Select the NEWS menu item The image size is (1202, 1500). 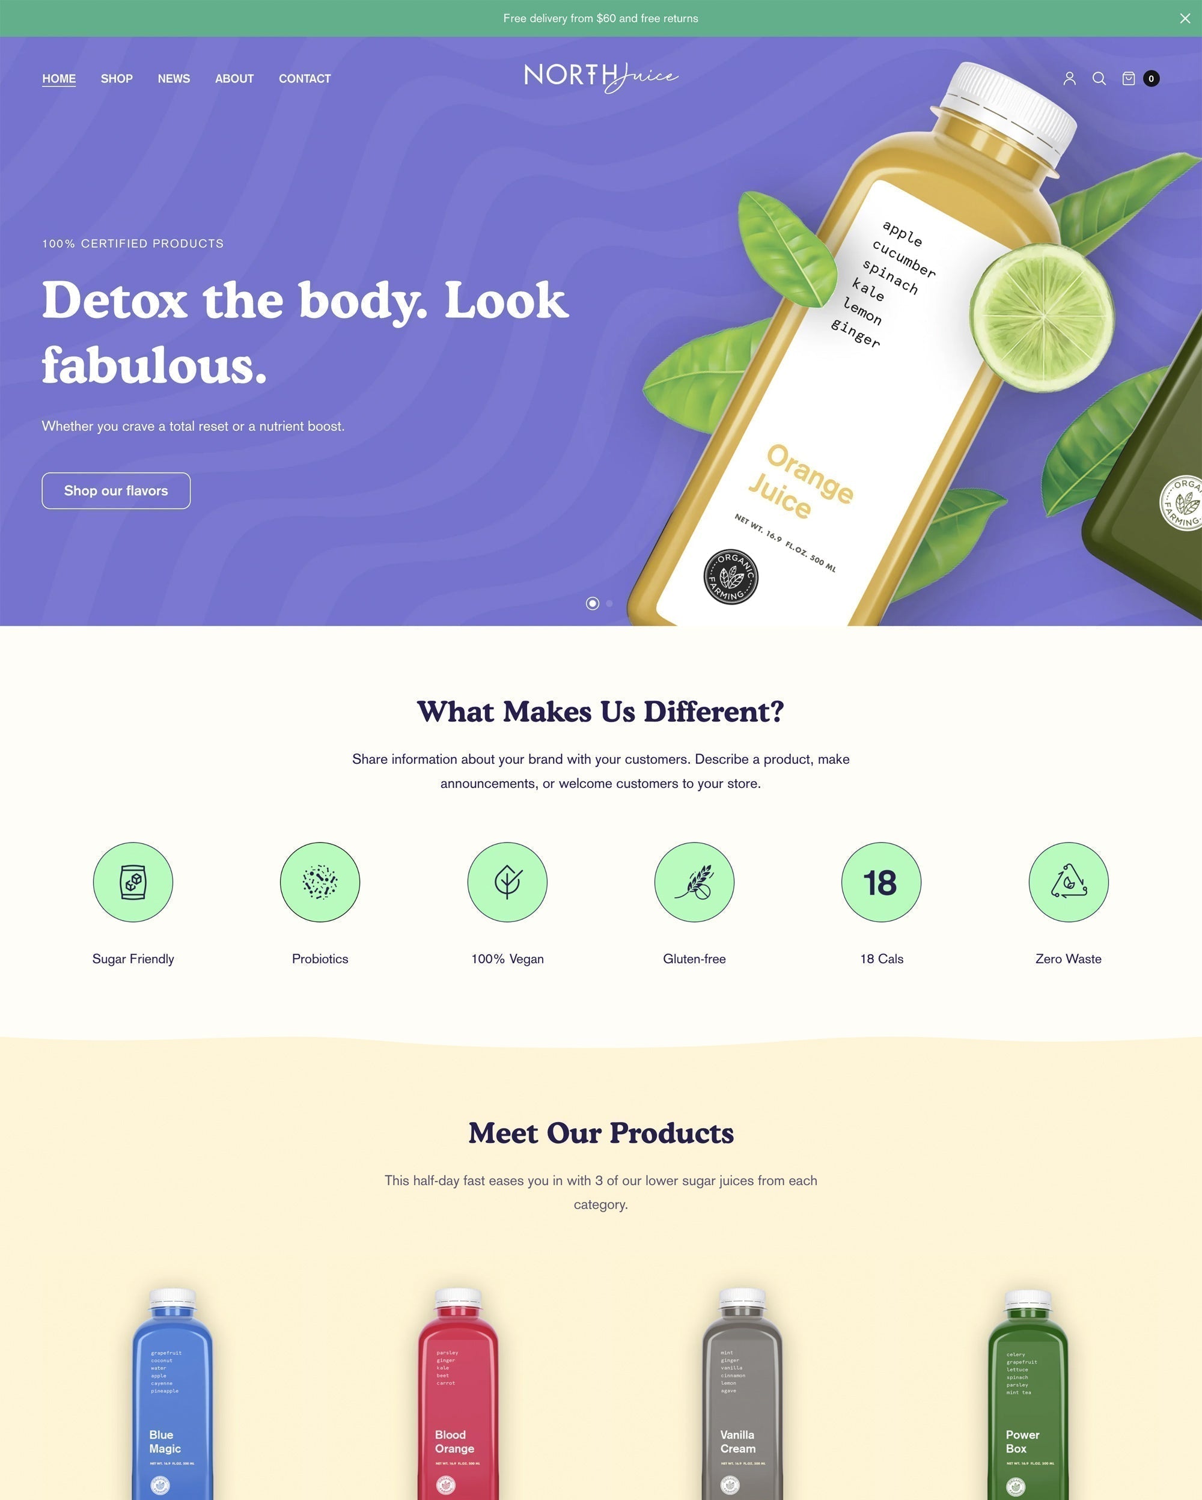tap(173, 79)
